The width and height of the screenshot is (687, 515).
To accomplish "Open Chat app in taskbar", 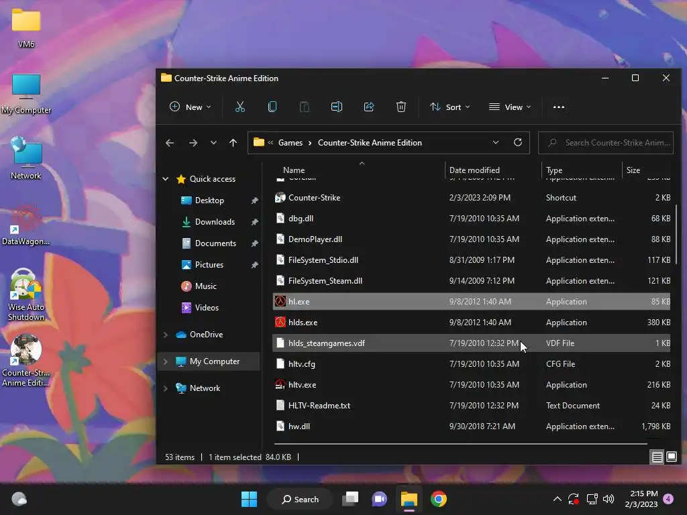I will pos(380,499).
